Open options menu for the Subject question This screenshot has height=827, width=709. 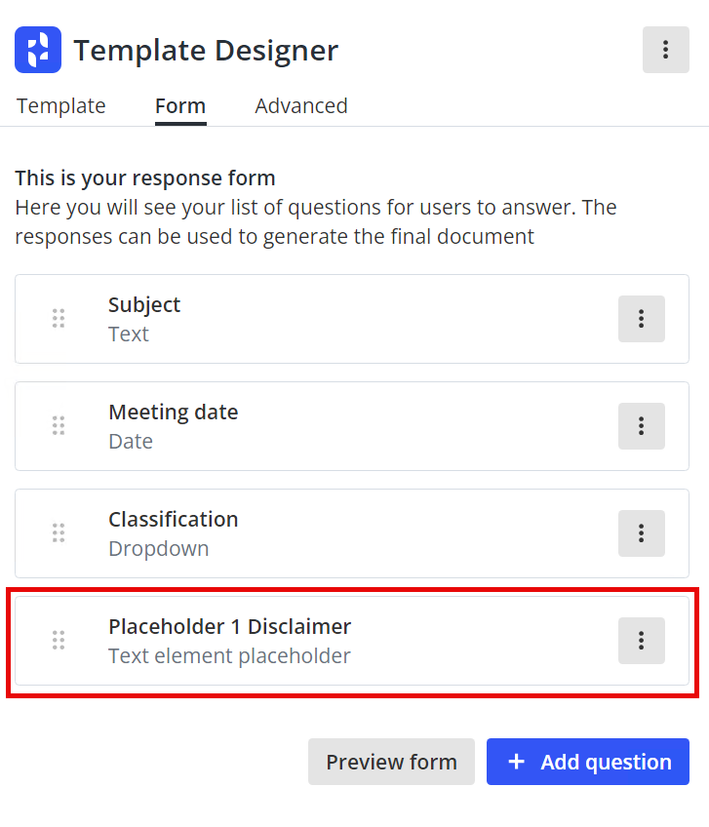coord(641,318)
